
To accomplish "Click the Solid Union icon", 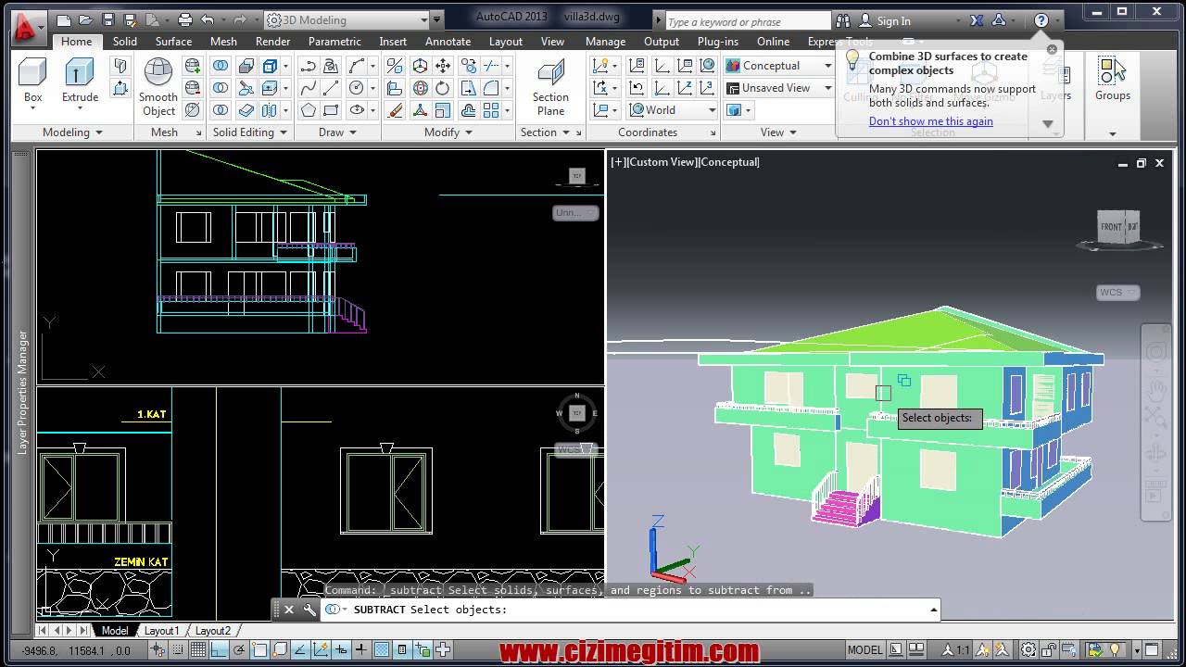I will click(x=221, y=66).
